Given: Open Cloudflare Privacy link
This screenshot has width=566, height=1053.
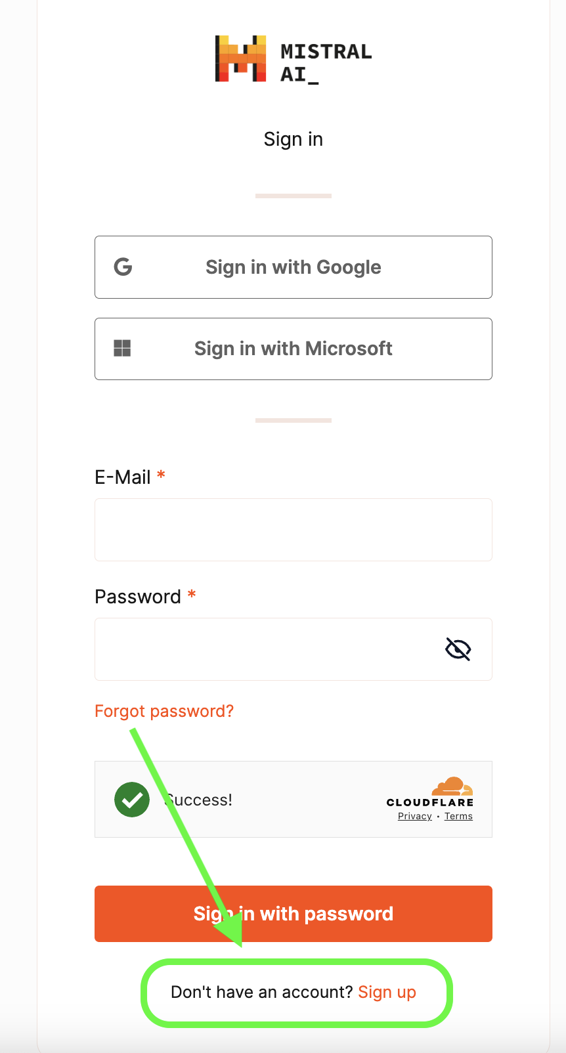Looking at the screenshot, I should (x=415, y=816).
